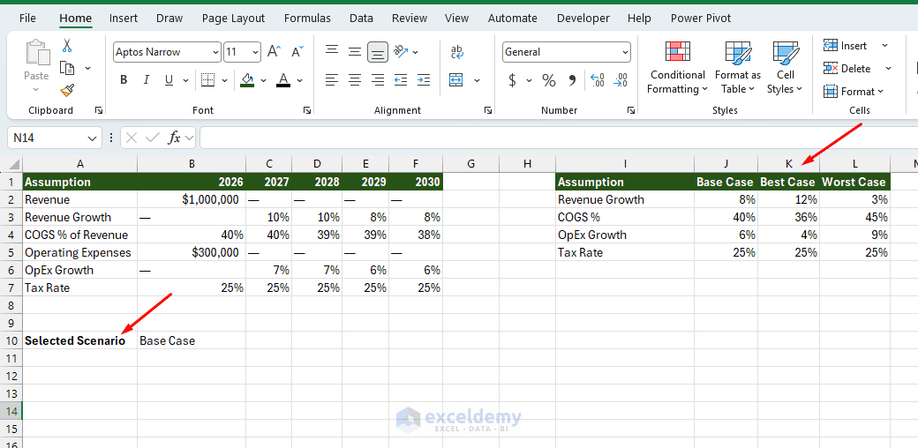Toggle Underline formatting

tap(169, 80)
